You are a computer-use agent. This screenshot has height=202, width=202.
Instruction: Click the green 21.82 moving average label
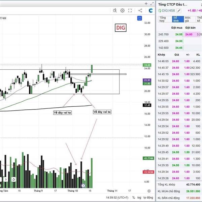tap(147, 83)
